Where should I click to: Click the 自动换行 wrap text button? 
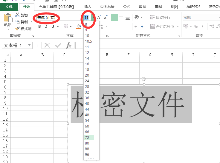[x=160, y=17]
